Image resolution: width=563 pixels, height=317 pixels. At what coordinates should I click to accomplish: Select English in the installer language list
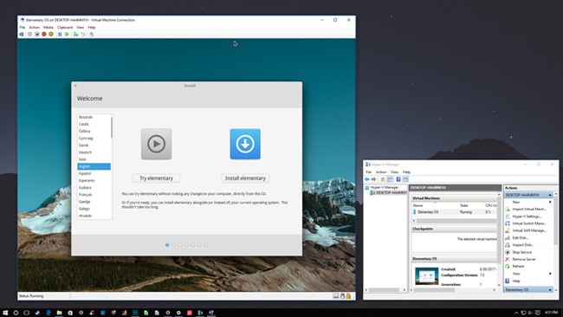point(94,166)
